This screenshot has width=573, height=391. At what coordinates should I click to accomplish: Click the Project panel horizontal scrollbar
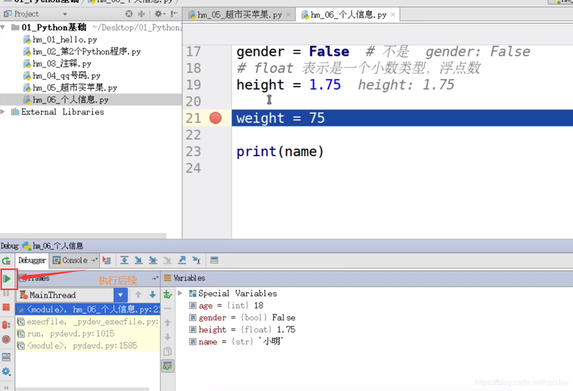(x=83, y=235)
